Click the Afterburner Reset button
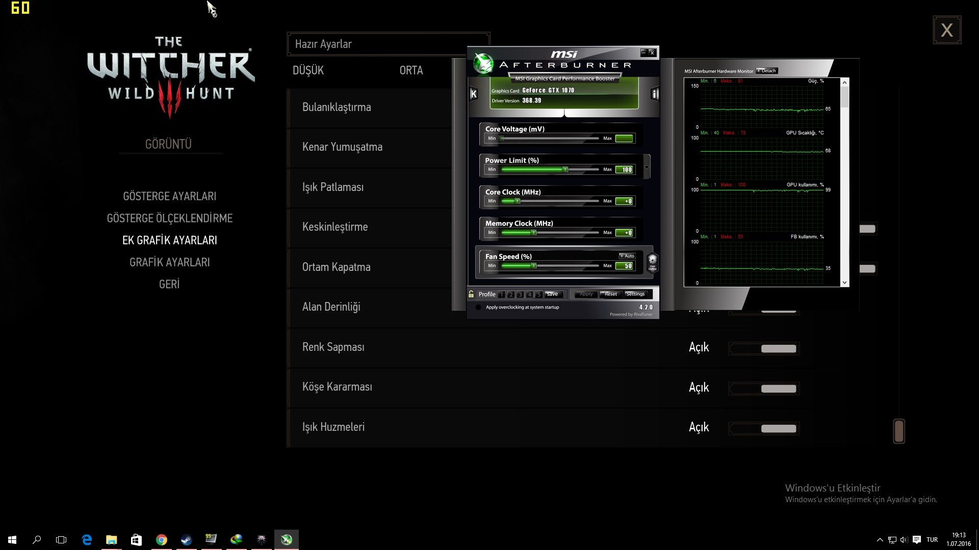 (611, 294)
